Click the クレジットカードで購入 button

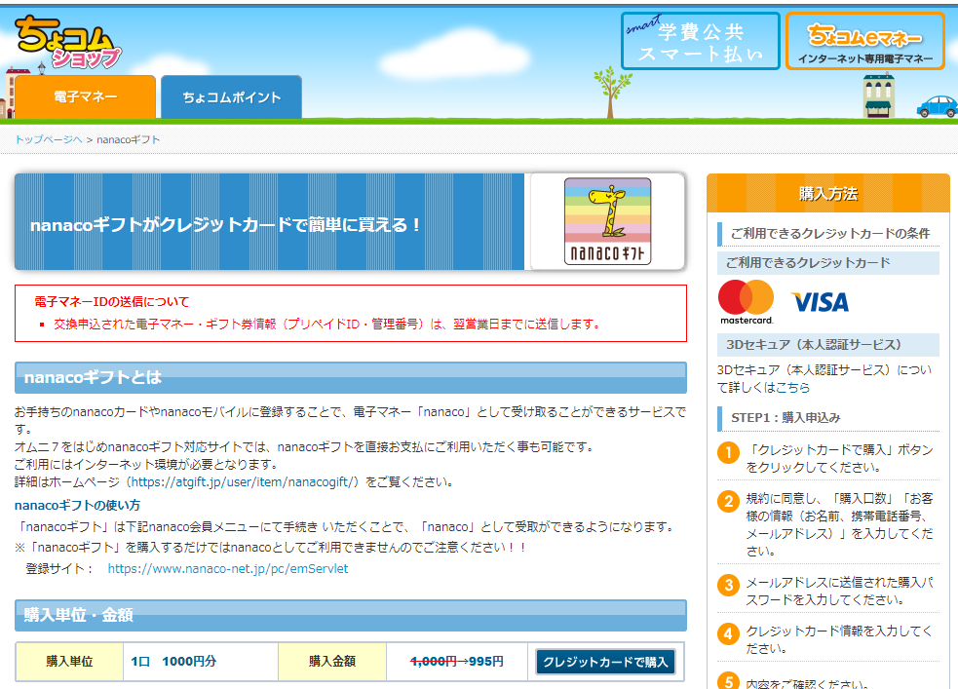[x=605, y=662]
